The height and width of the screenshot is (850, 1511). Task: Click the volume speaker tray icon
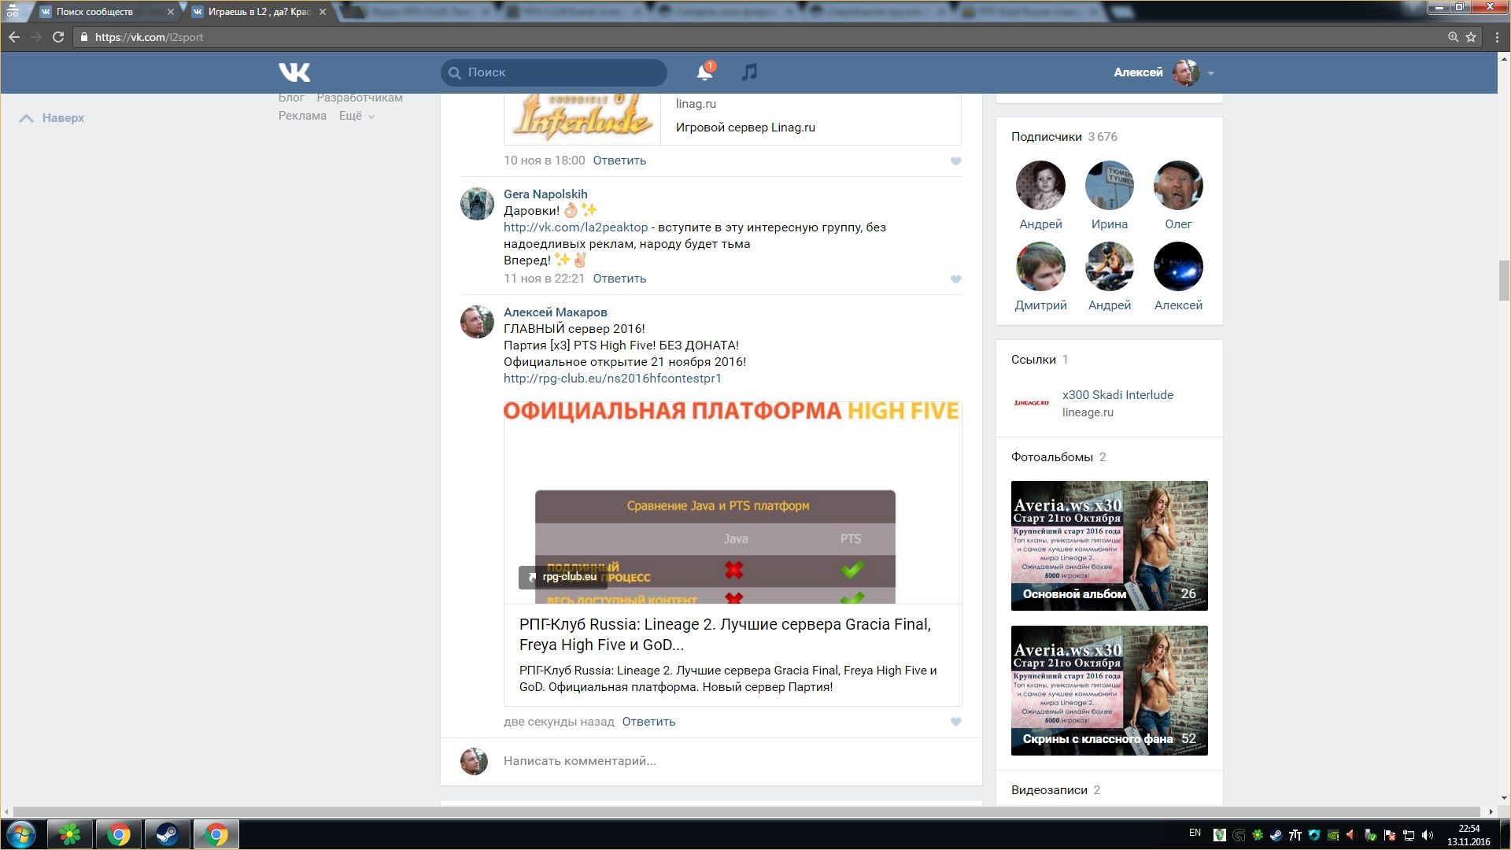click(1428, 834)
